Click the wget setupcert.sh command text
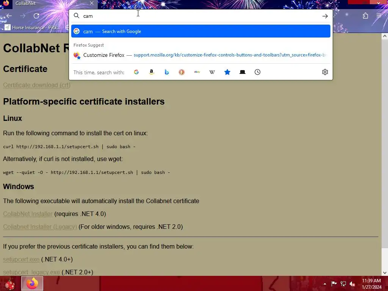 click(86, 172)
